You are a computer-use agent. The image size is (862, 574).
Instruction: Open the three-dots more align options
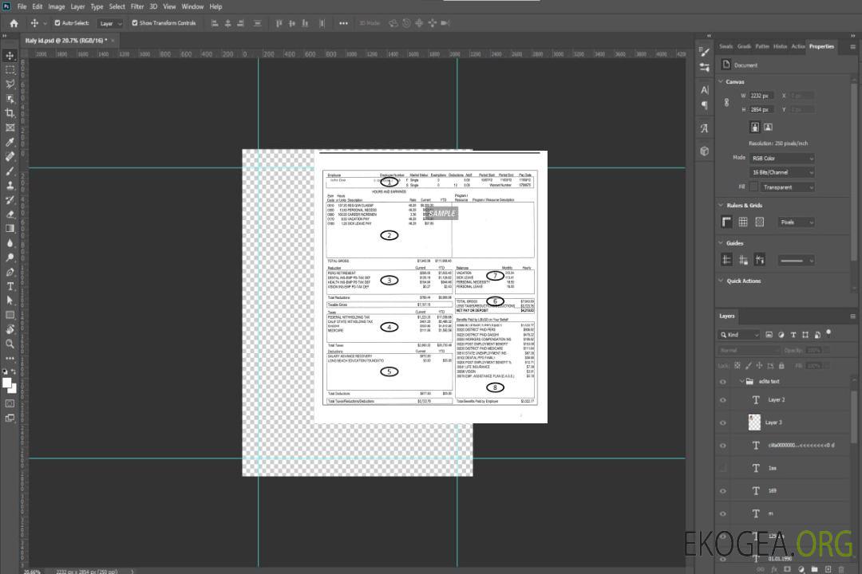click(343, 23)
